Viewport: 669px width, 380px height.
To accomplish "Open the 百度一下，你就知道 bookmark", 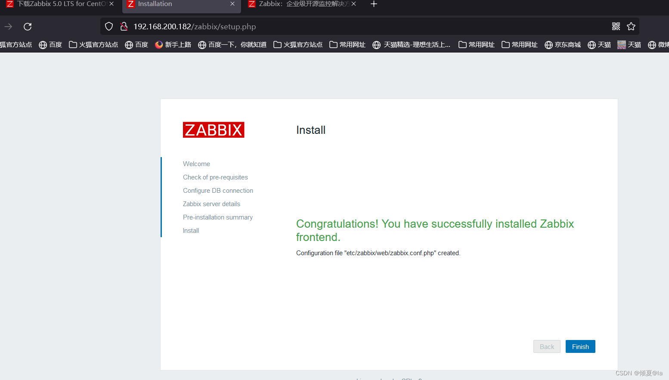I will pos(232,45).
